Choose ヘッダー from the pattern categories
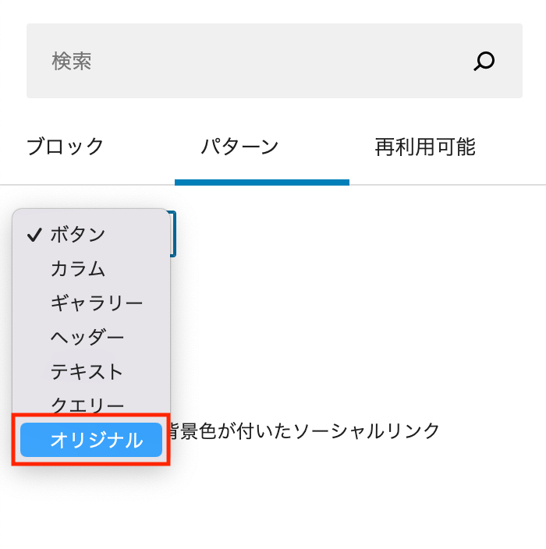 click(x=87, y=337)
